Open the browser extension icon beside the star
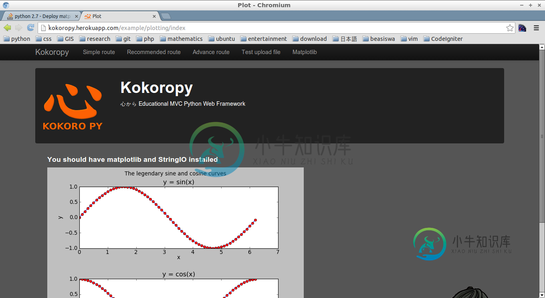 point(522,28)
